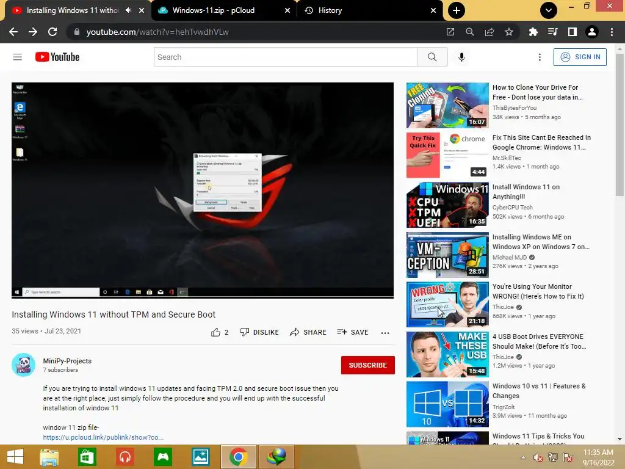The height and width of the screenshot is (469, 625).
Task: Click the SIGN IN button
Action: [x=580, y=57]
